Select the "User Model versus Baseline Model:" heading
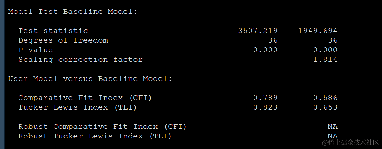The width and height of the screenshot is (382, 149). (90, 79)
